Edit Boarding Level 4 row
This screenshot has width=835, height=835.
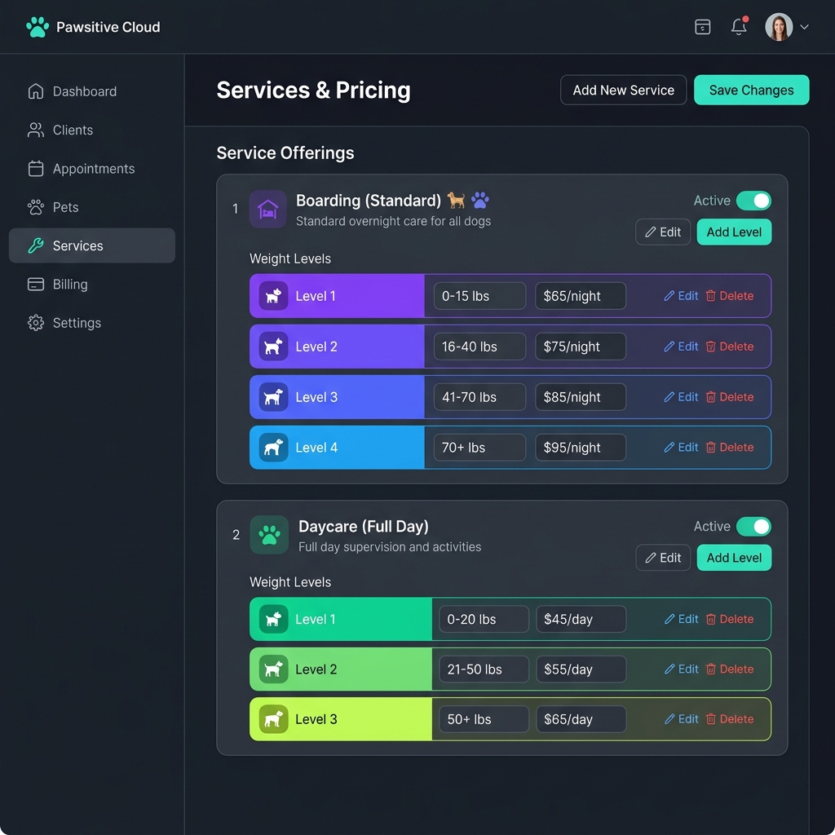click(x=681, y=448)
